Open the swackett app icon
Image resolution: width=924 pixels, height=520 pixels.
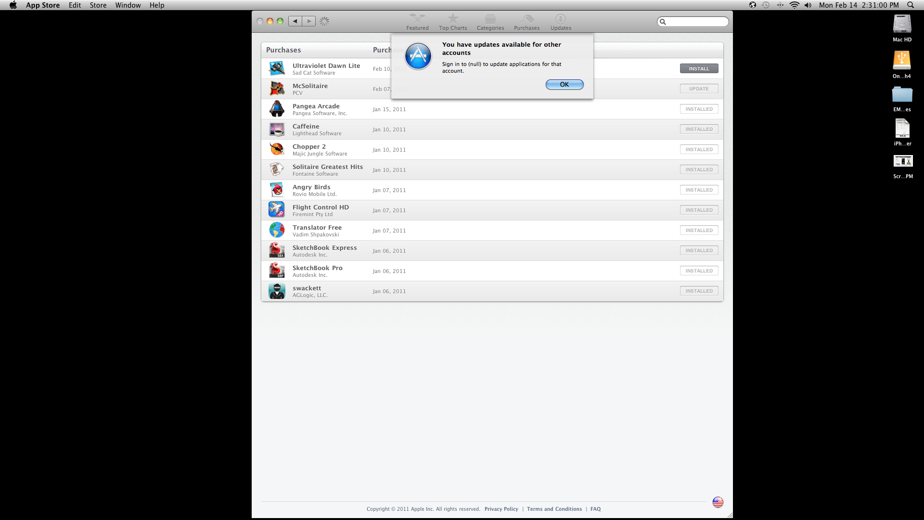pyautogui.click(x=277, y=291)
